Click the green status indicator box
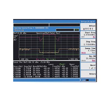The height and width of the screenshot is (101, 110). click(x=77, y=30)
